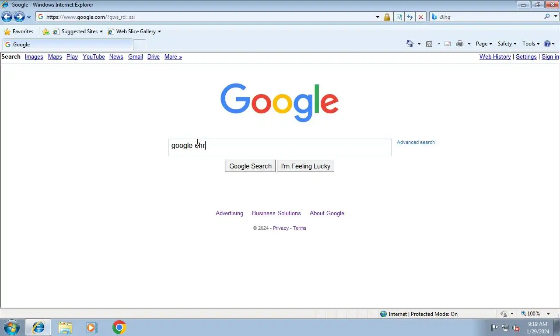The image size is (560, 336).
Task: Open the Gmail link
Action: tap(135, 57)
